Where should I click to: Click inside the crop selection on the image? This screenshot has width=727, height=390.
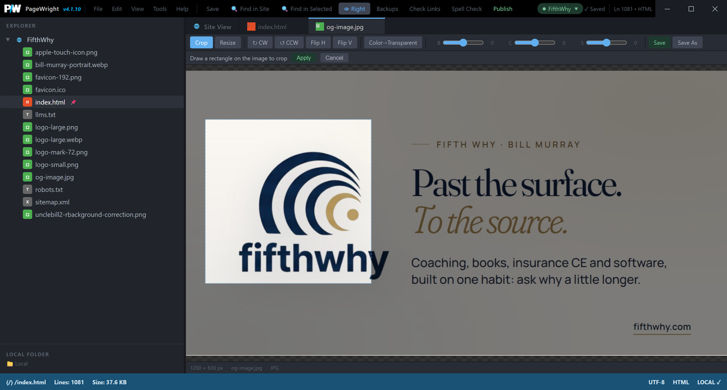(x=288, y=201)
